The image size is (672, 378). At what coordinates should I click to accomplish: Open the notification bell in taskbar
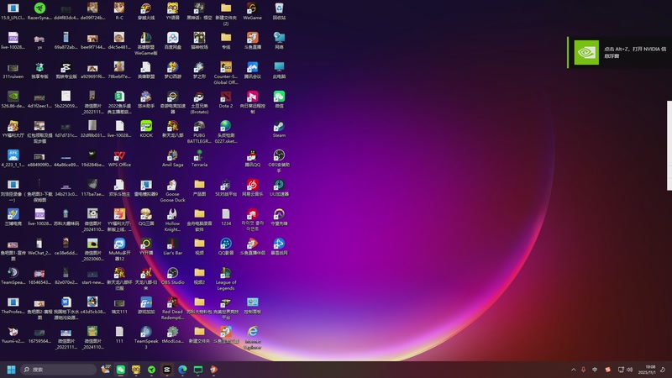[x=663, y=370]
